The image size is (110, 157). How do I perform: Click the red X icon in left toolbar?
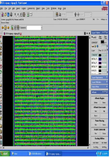1,37
